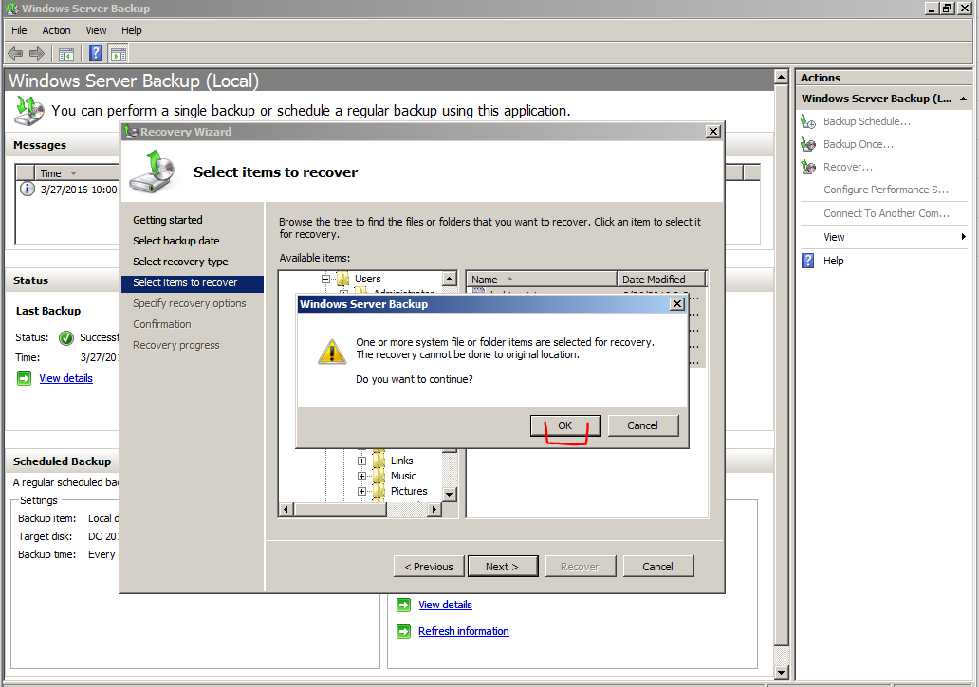Click tree scrollbar down arrow
The image size is (979, 687).
[450, 495]
